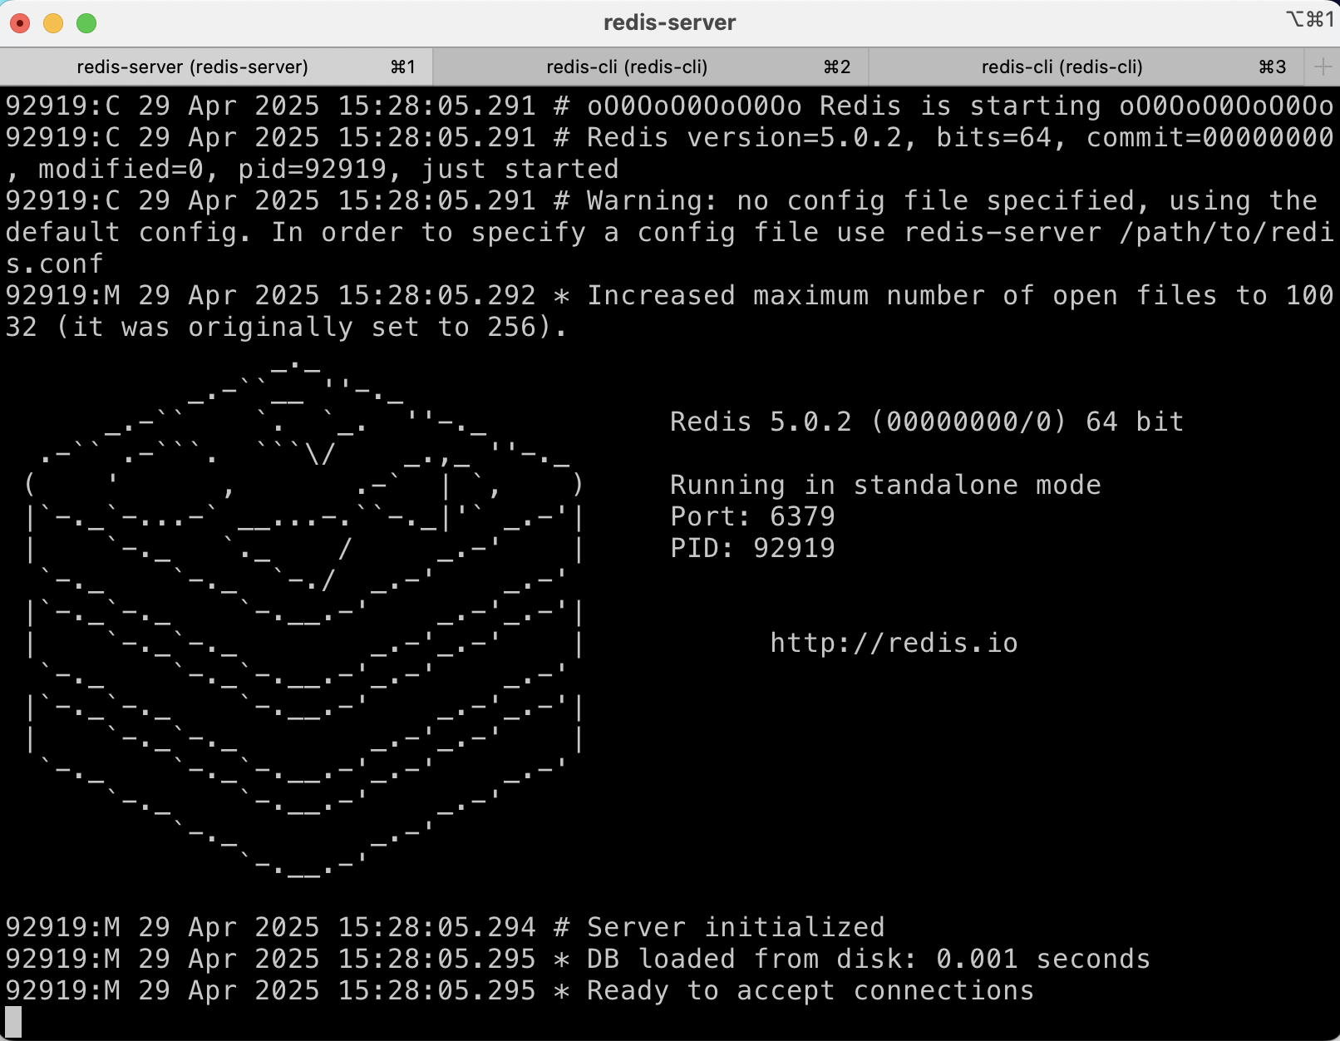Viewport: 1340px width, 1041px height.
Task: Click 'modified=0, pid=92919, just started' line
Action: click(312, 169)
